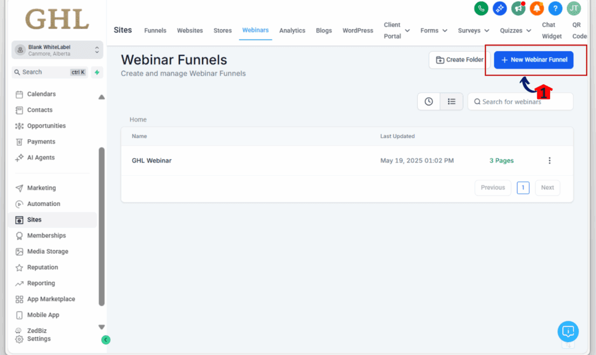Click the 3 Pages link
Image resolution: width=596 pixels, height=355 pixels.
coord(501,161)
